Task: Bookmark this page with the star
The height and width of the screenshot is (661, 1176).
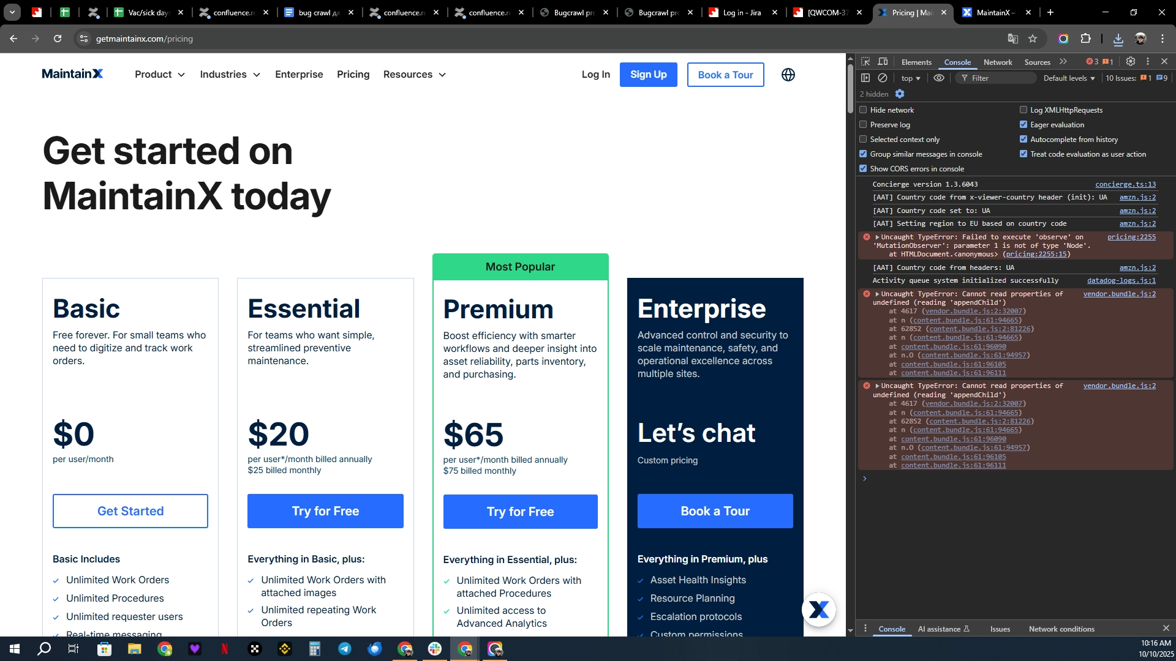Action: (1033, 39)
